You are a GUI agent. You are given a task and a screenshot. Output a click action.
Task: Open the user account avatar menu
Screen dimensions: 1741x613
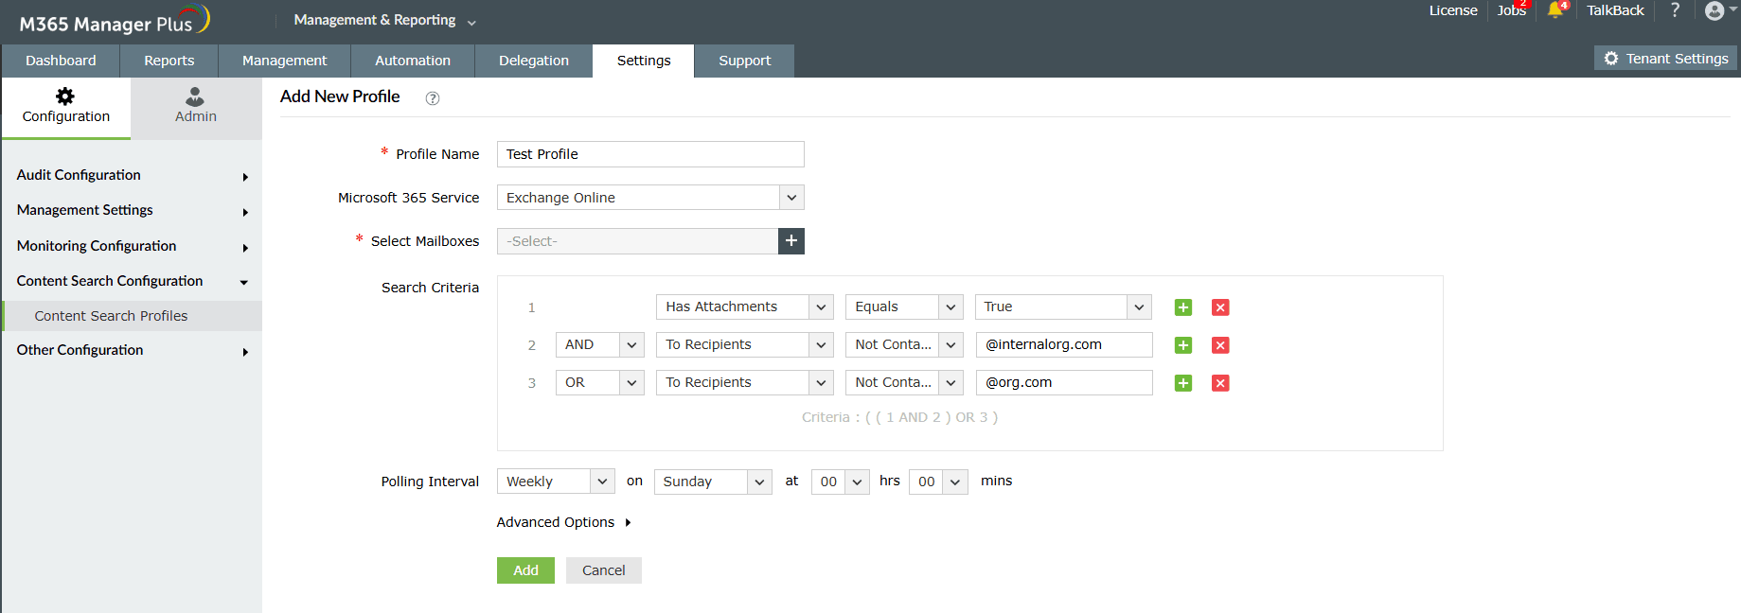1714,10
